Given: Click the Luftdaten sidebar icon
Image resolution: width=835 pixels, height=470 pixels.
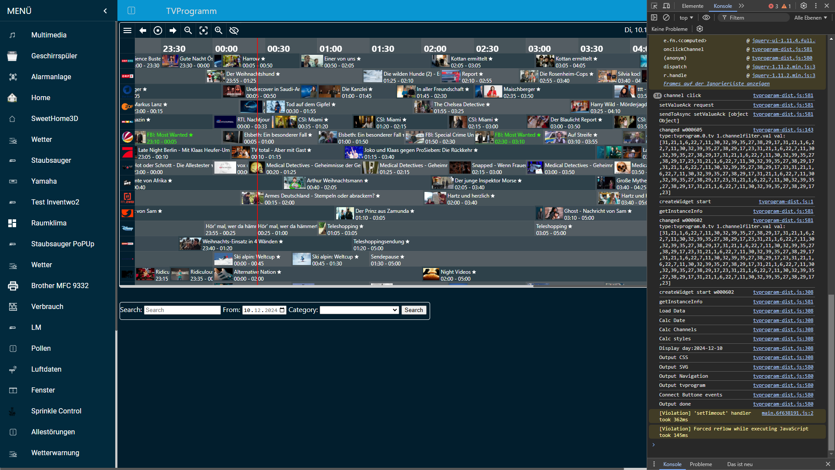Looking at the screenshot, I should tap(13, 369).
